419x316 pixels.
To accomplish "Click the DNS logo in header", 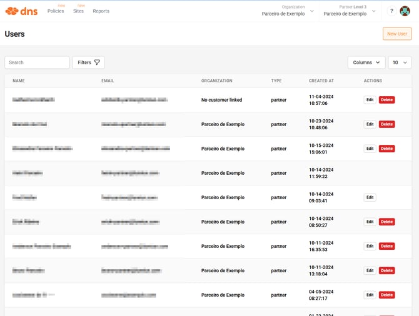I will (x=23, y=11).
